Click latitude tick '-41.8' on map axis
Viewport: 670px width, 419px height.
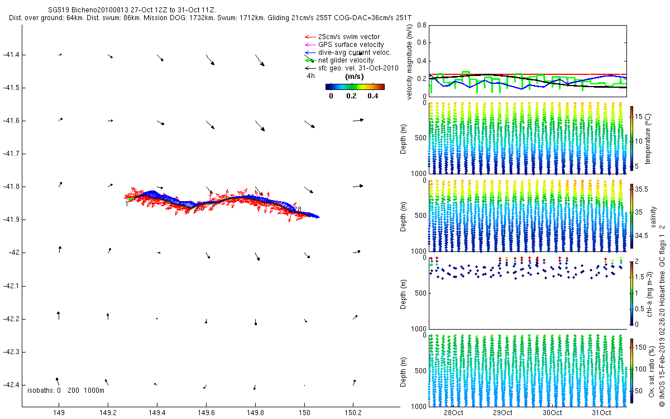point(11,187)
